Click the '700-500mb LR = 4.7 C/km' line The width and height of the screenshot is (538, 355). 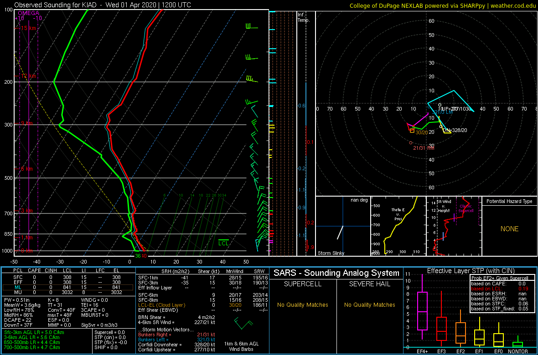31,347
